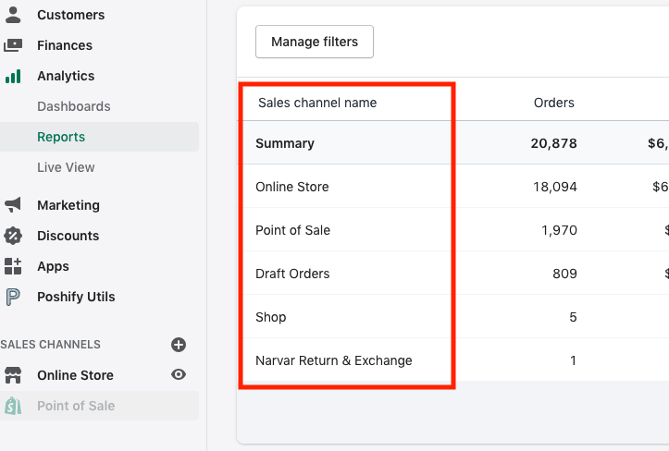Open the Dashboards submenu item
Image resolution: width=669 pixels, height=451 pixels.
(74, 106)
